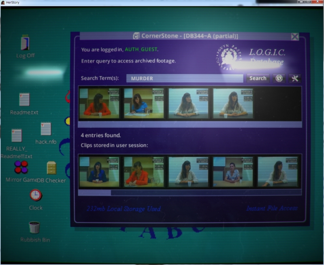Click the search results horizontal scrollbar

190,124
